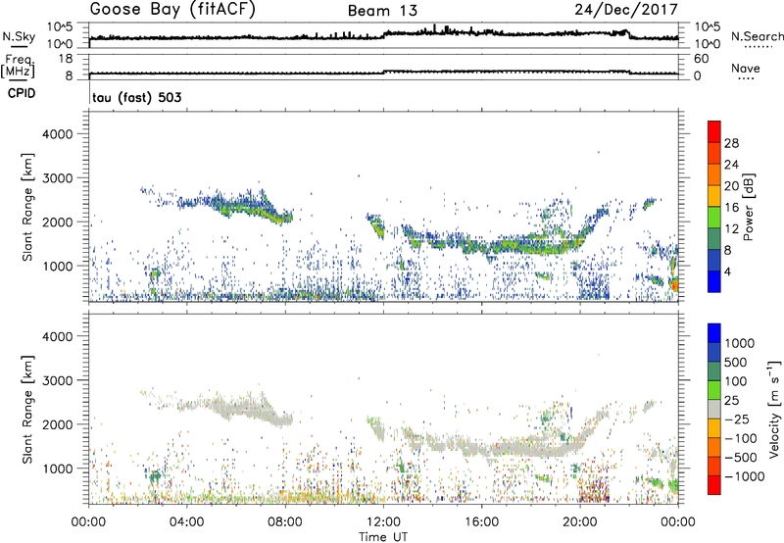The image size is (784, 543).
Task: Click 'Slant Range [km]' label of velocity panel
Action: 27,409
